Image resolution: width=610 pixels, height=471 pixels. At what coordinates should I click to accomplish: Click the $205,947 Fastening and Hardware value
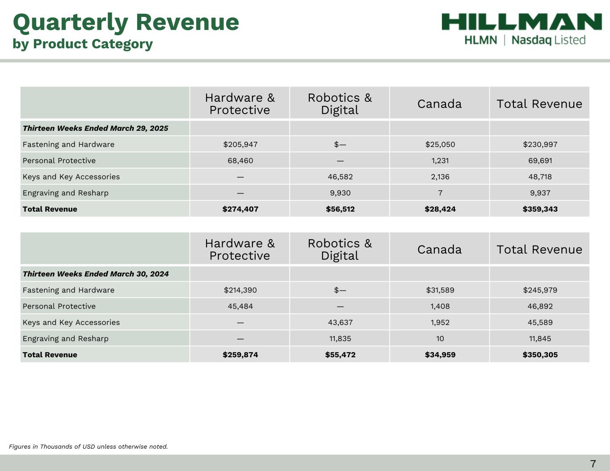tap(240, 144)
